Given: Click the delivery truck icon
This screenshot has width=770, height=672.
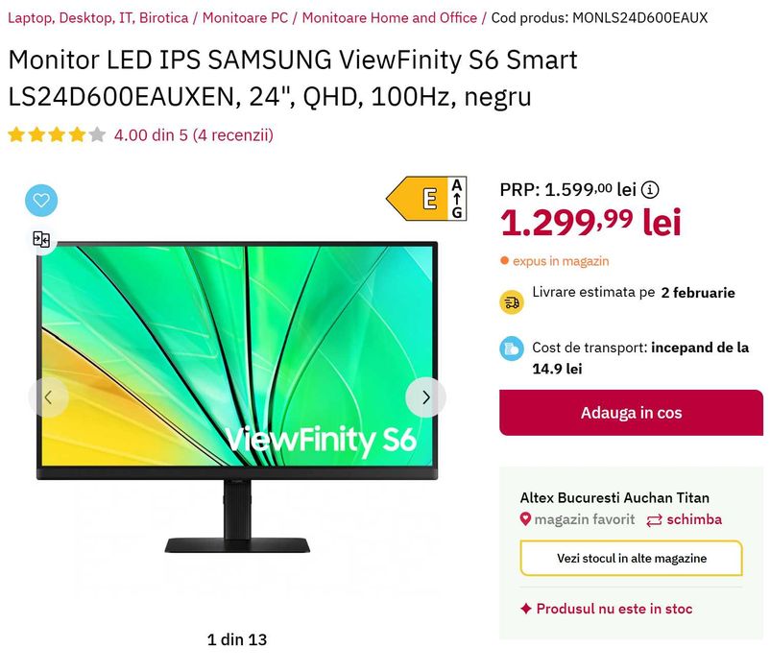Looking at the screenshot, I should 512,301.
